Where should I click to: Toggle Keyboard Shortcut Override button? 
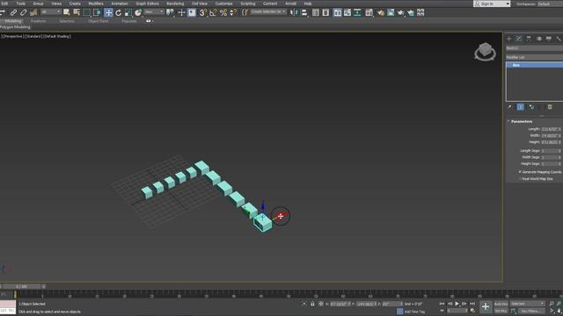click(x=192, y=12)
